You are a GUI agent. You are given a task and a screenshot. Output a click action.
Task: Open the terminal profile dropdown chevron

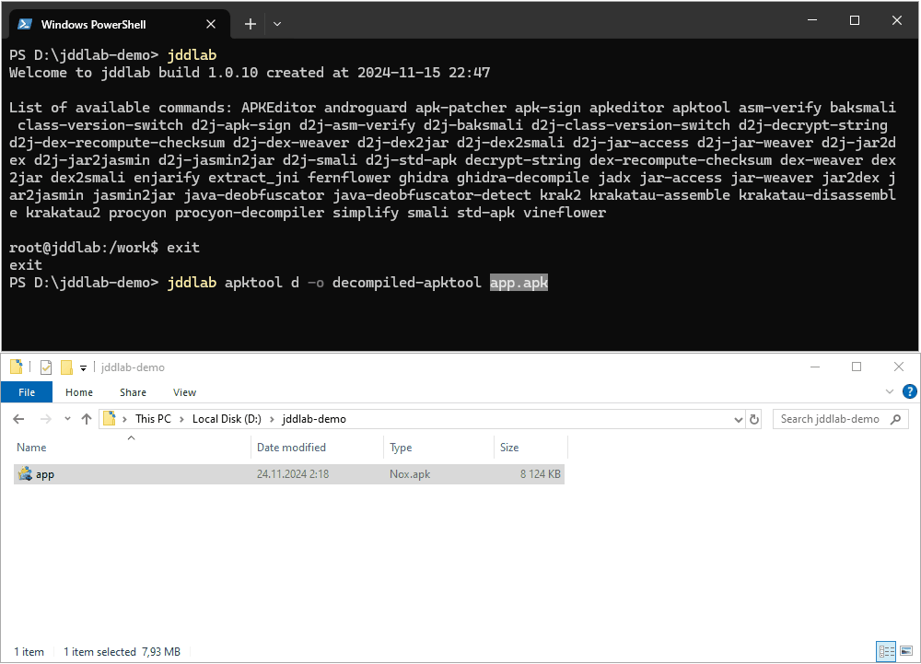click(x=277, y=24)
